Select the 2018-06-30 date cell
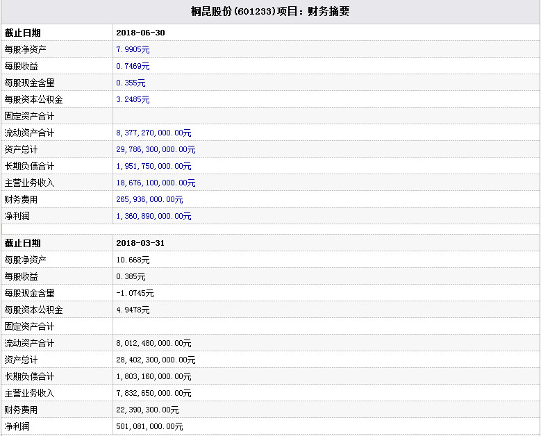This screenshot has height=436, width=541. pyautogui.click(x=140, y=33)
